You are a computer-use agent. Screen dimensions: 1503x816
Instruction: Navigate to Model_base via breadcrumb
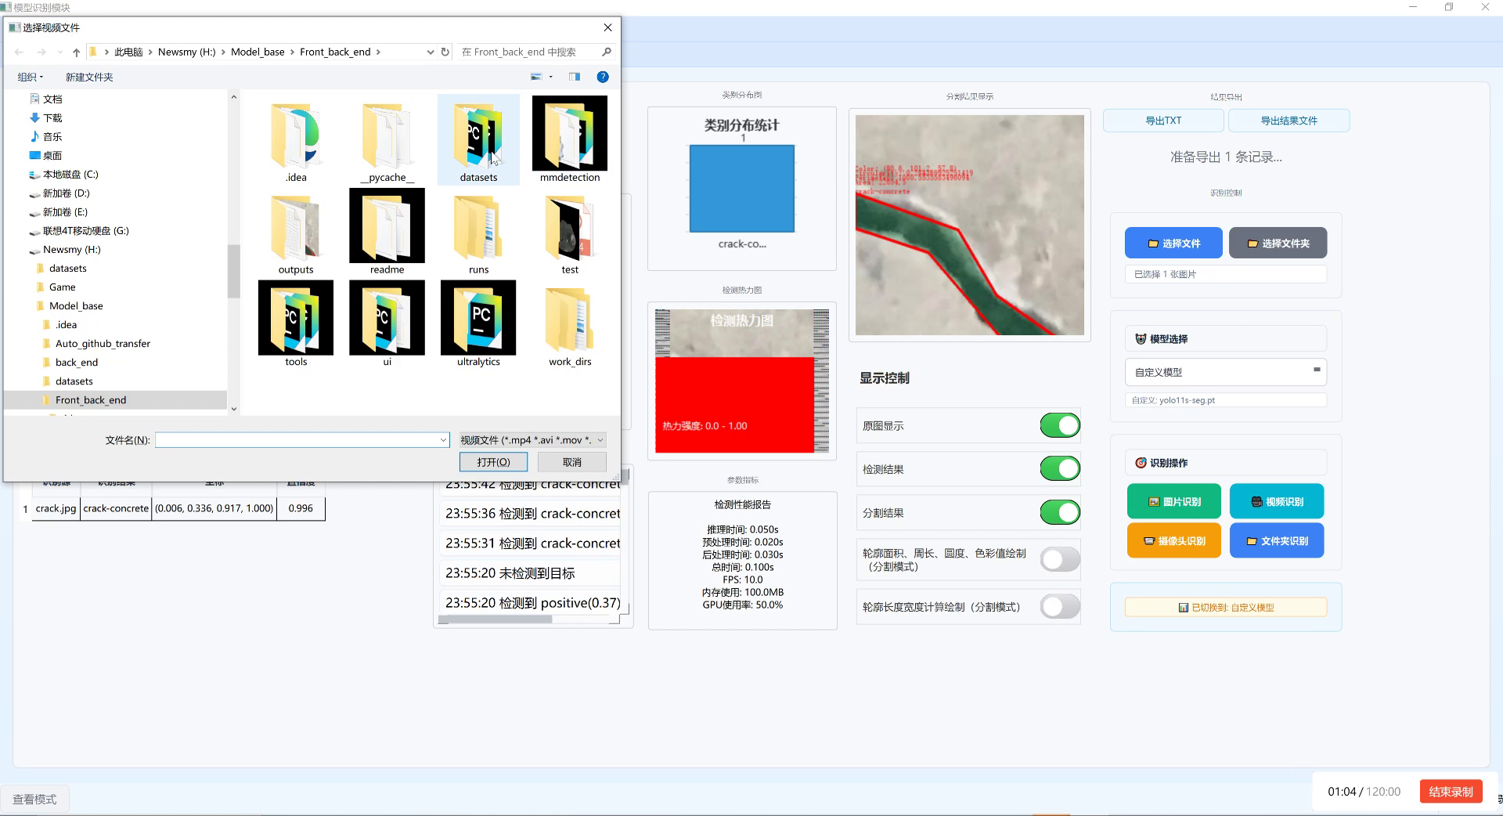258,52
